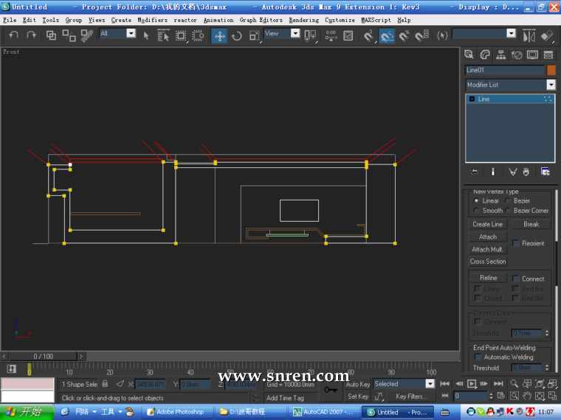Switch to AutoCAD 2007 in taskbar
This screenshot has height=420, width=561.
(324, 412)
